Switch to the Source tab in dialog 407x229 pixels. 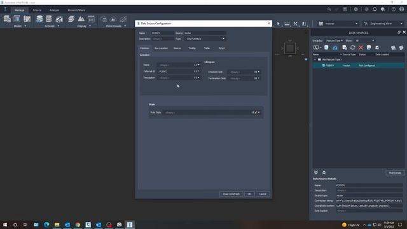pyautogui.click(x=177, y=48)
